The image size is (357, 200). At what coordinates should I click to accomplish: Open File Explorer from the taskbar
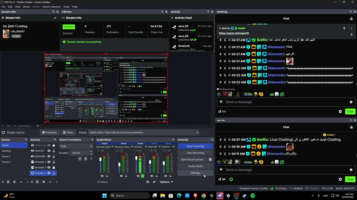pos(163,196)
